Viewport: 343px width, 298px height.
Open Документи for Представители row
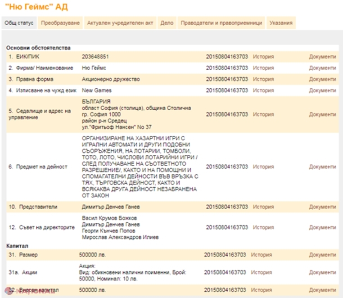(x=322, y=207)
